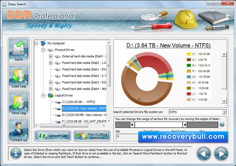
Task: Click the Physical Drives disk icon
Action: 51,50
